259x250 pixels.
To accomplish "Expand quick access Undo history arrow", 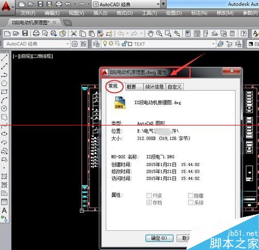I will click(75, 4).
